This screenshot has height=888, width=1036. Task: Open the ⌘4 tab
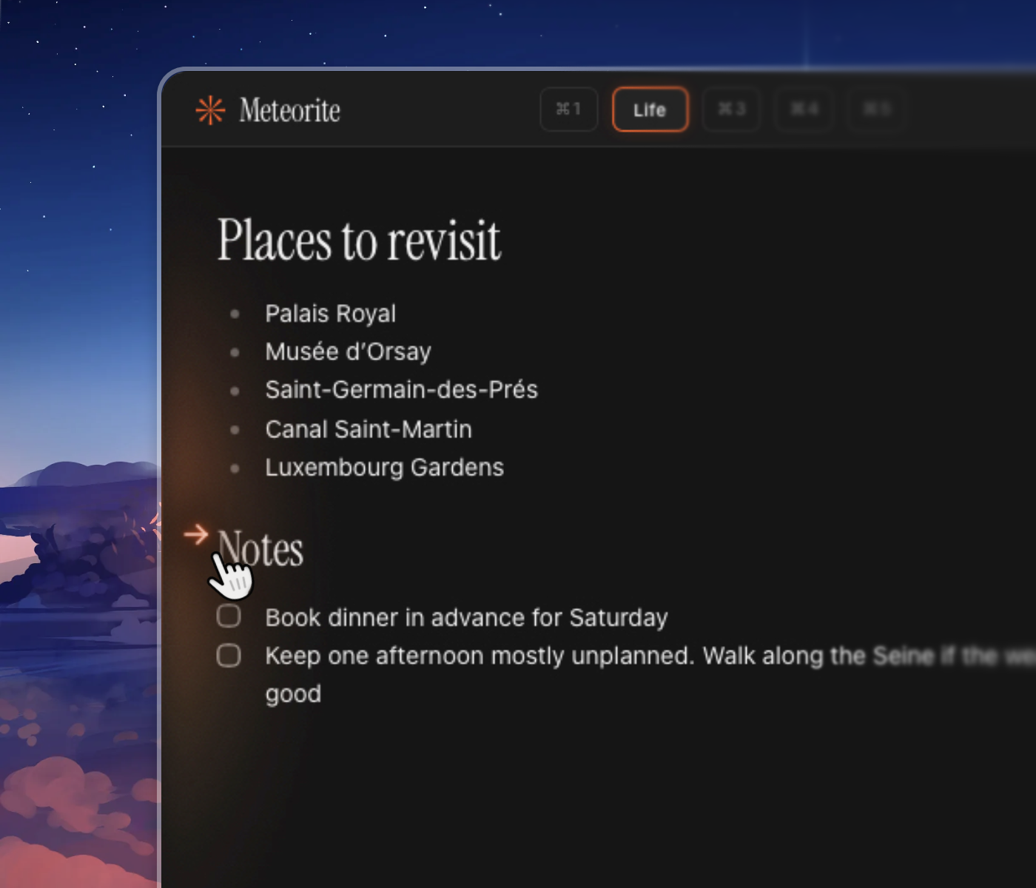point(804,110)
